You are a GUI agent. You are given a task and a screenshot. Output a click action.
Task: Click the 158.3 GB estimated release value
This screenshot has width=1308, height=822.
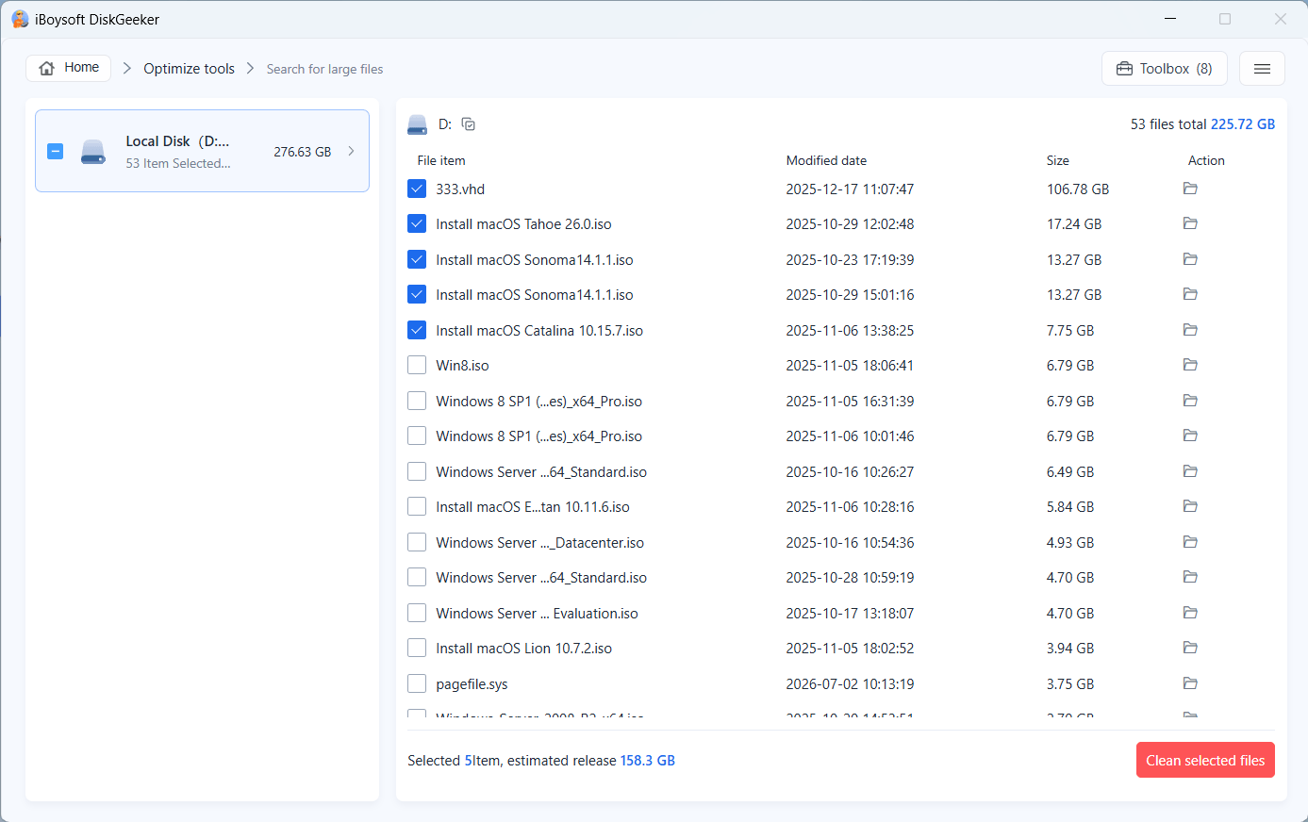[x=648, y=761]
